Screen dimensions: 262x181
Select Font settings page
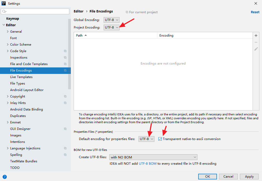[x=13, y=38]
